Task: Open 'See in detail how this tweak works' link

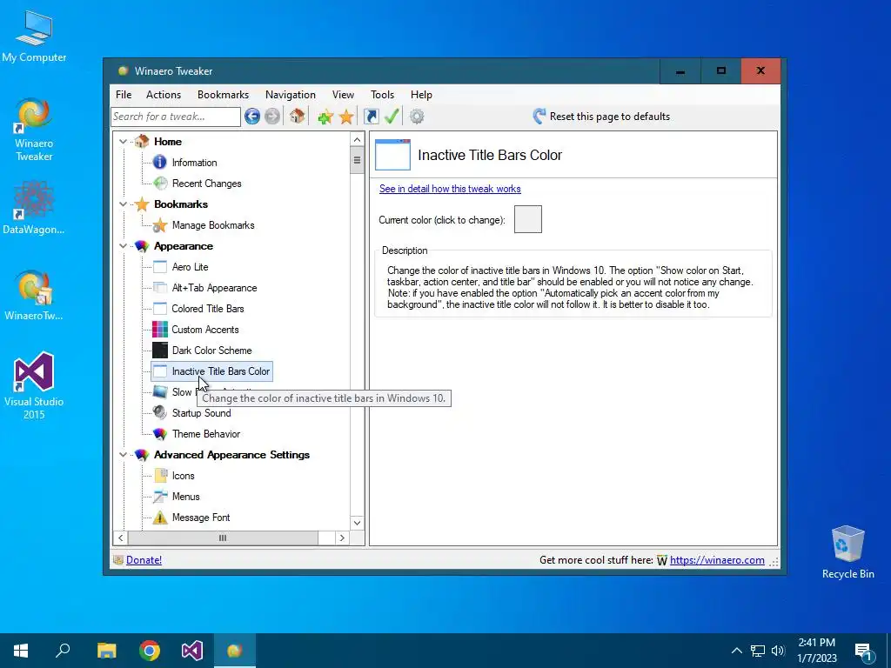Action: 450,189
